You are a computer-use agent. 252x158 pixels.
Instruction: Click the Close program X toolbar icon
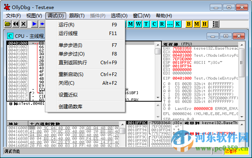click(x=24, y=24)
